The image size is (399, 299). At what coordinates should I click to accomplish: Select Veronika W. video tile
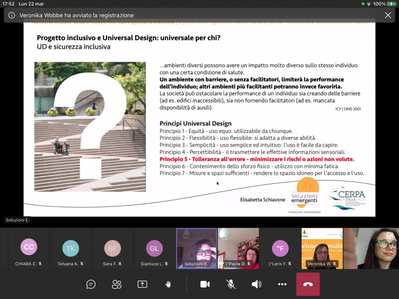(x=322, y=248)
